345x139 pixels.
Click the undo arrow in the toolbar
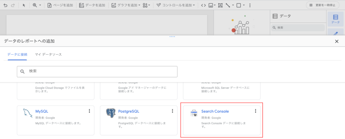5,5
